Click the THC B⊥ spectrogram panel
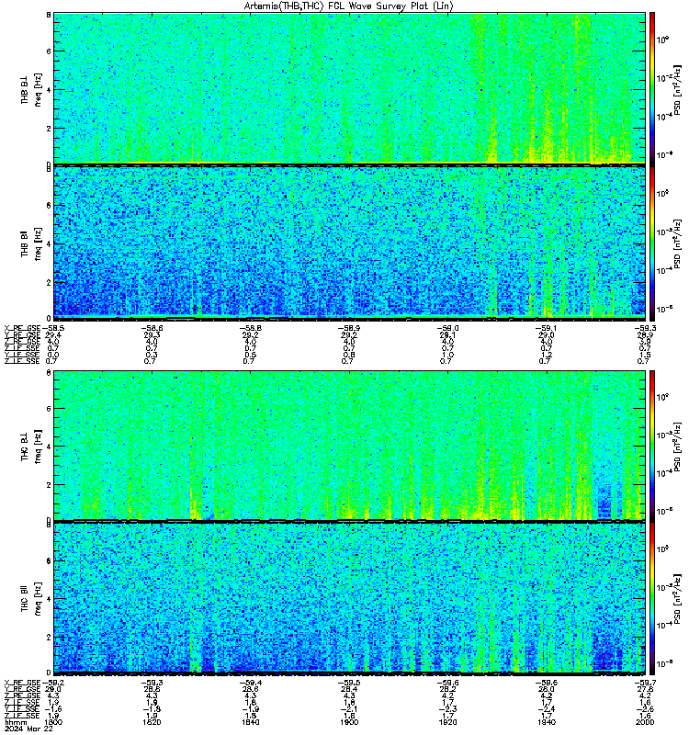Viewport: 689px width, 735px height. coord(349,446)
